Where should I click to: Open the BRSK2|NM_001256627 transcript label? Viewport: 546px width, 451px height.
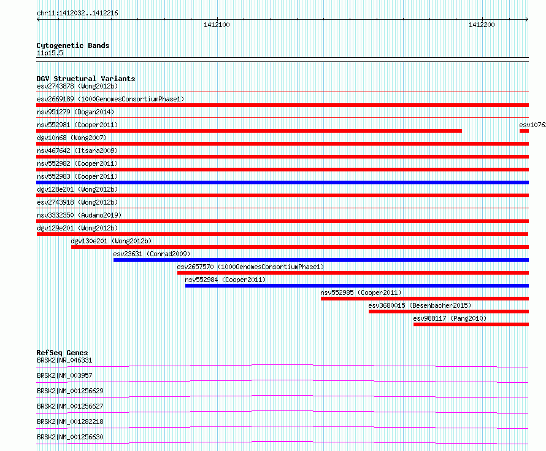click(x=70, y=406)
